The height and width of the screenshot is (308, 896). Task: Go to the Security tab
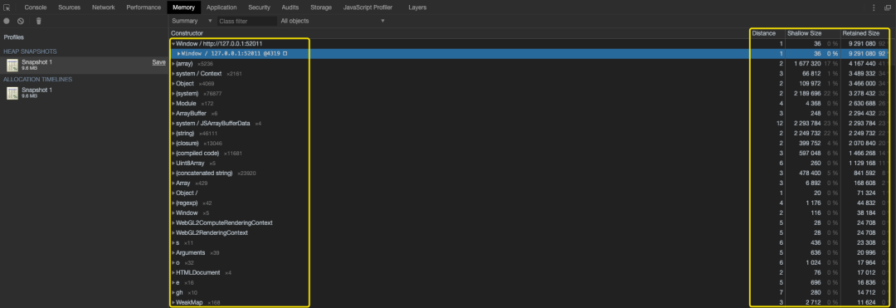[x=260, y=7]
